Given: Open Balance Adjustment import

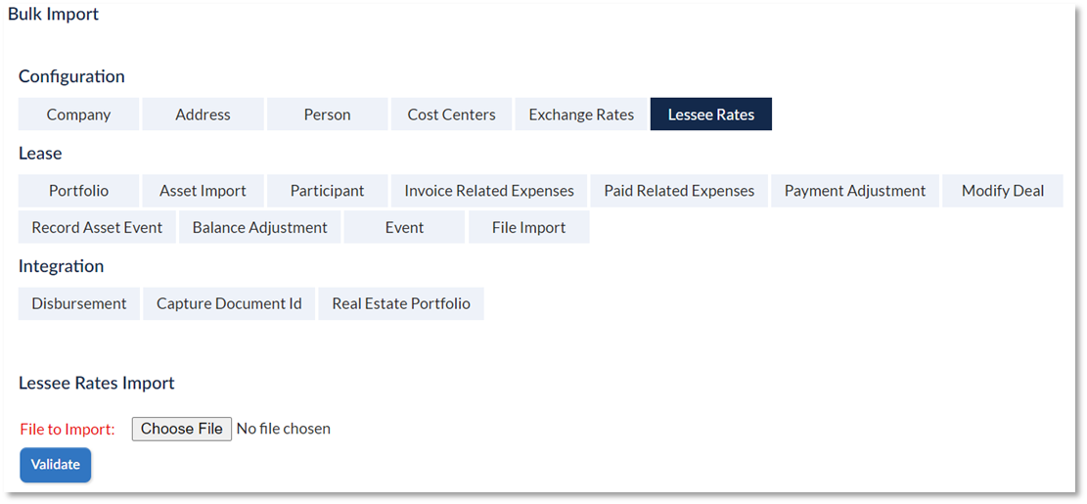Looking at the screenshot, I should (x=260, y=227).
